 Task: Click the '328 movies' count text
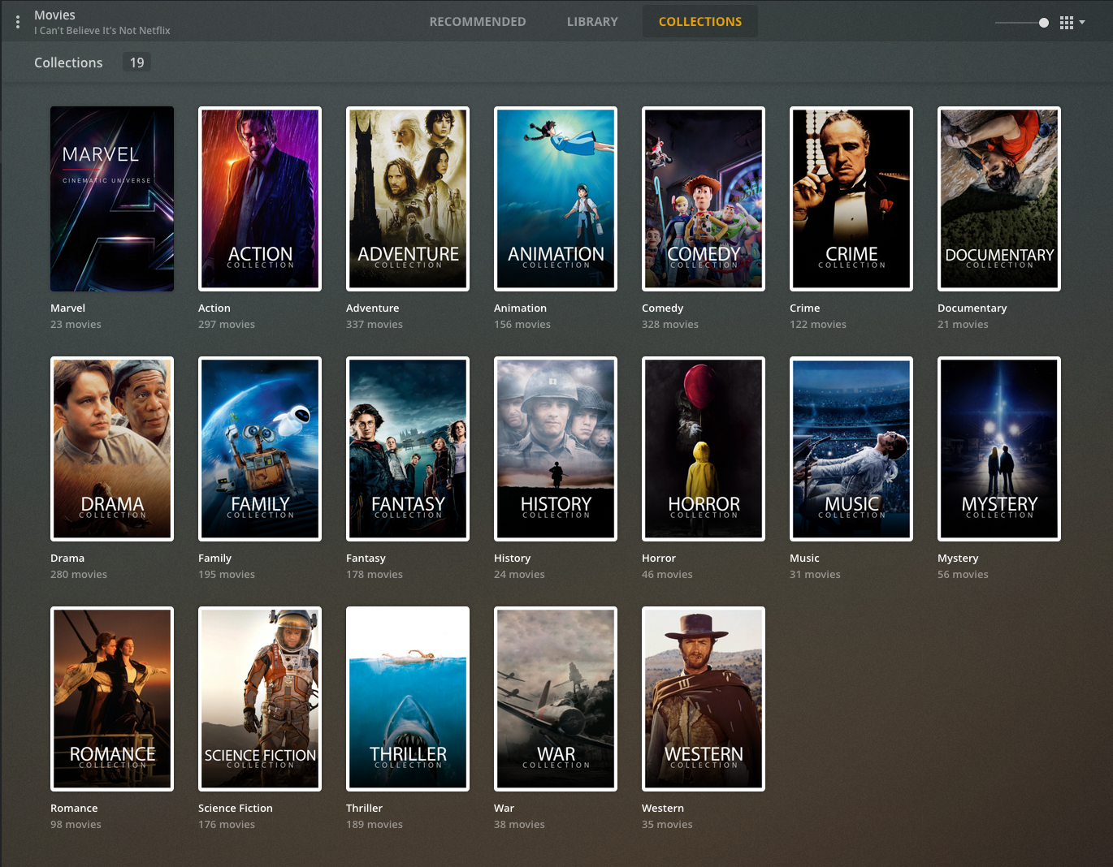(x=670, y=325)
